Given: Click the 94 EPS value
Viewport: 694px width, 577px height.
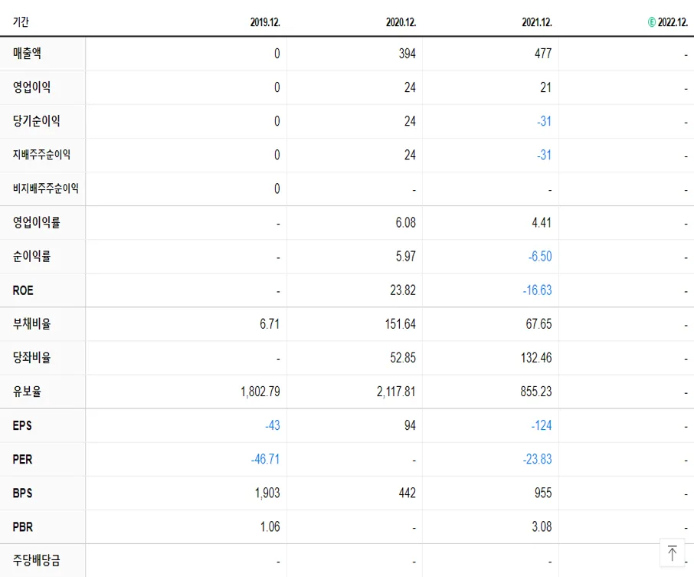Looking at the screenshot, I should [x=410, y=425].
